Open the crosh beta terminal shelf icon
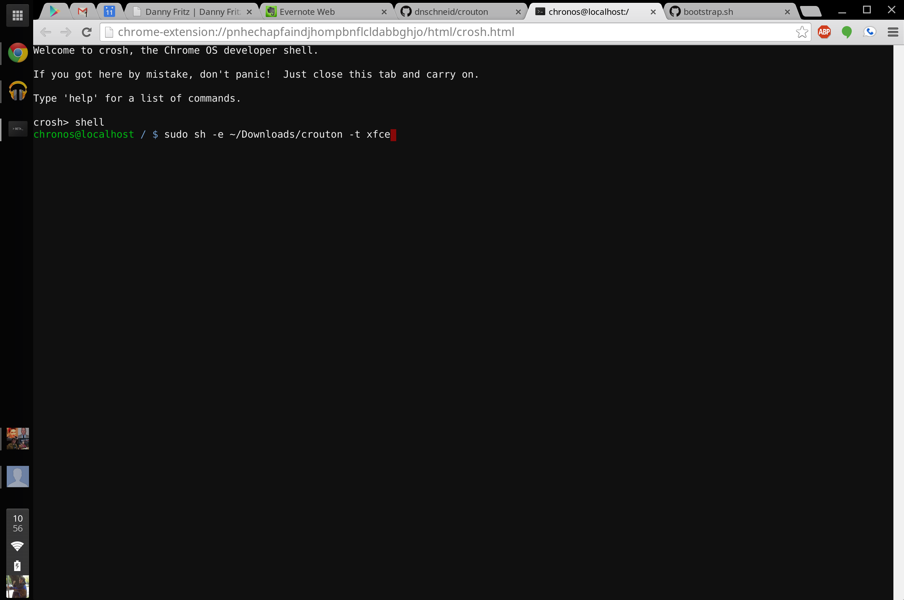The image size is (904, 600). pyautogui.click(x=17, y=129)
